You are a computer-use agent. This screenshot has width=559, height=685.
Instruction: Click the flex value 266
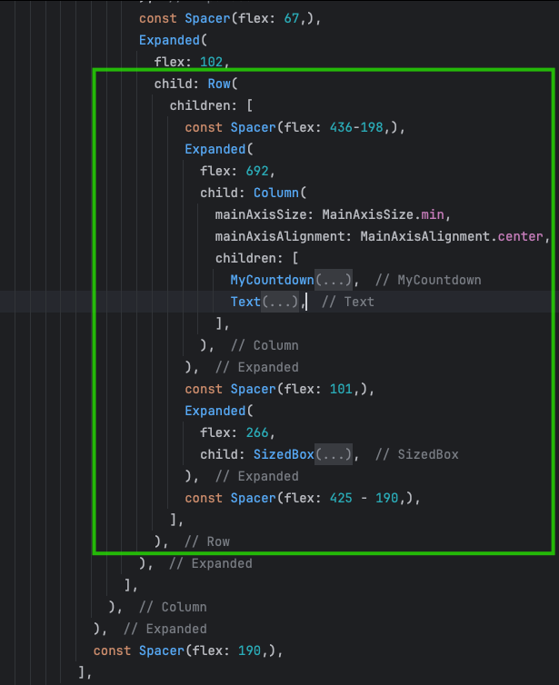pos(257,432)
